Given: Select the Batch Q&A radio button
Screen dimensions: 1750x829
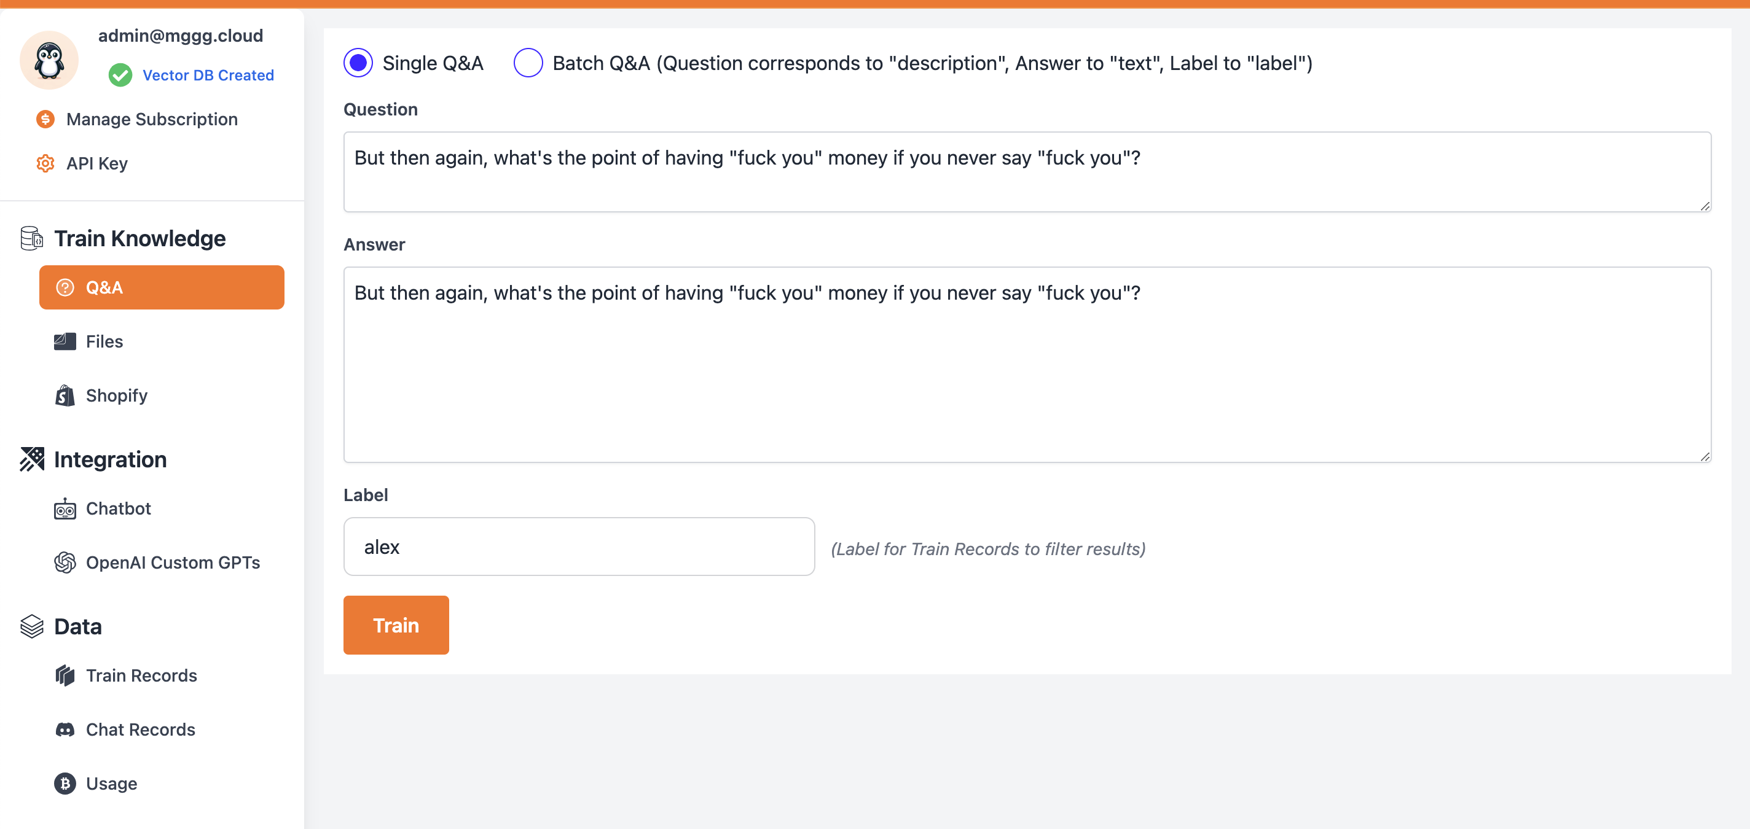Looking at the screenshot, I should click(x=527, y=63).
